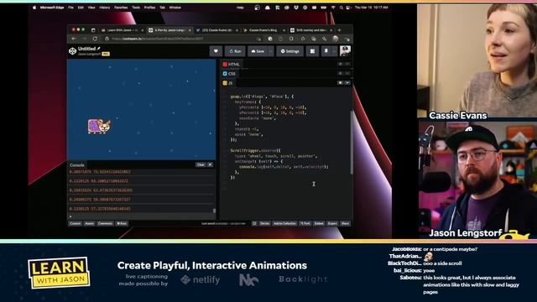Switch to the Cassie Evans's Blog tab

(263, 30)
